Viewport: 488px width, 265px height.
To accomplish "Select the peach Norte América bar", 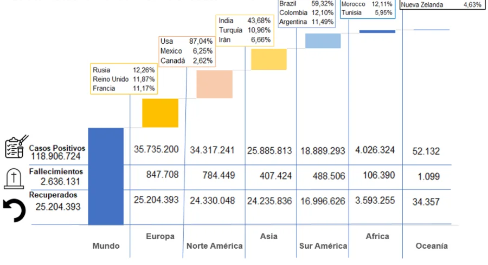I will point(214,84).
